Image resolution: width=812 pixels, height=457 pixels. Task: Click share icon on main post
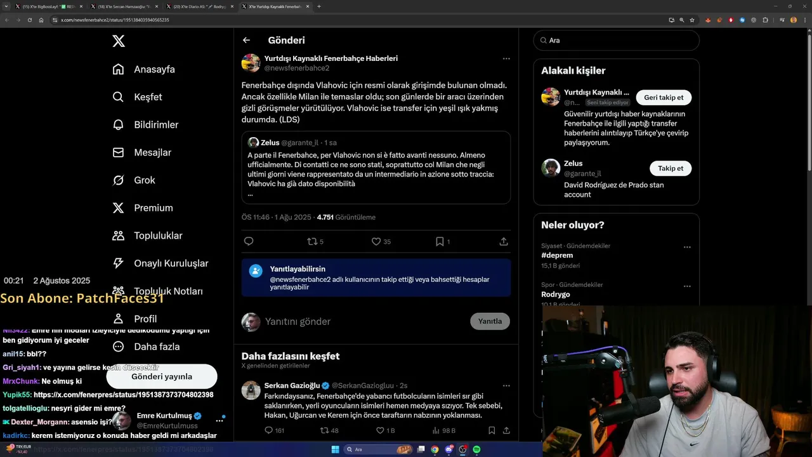click(x=504, y=241)
